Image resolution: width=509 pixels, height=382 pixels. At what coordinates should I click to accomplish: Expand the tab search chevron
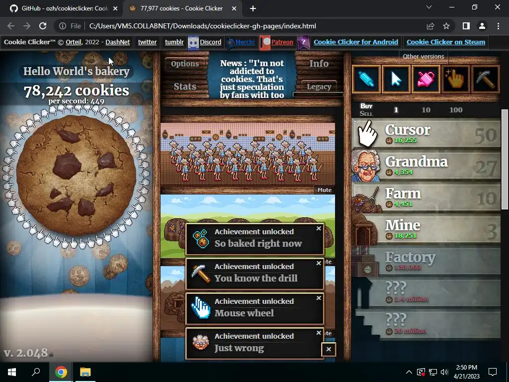[429, 7]
